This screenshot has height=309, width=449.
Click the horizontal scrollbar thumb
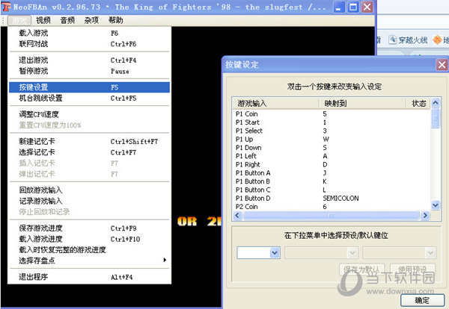(331, 215)
